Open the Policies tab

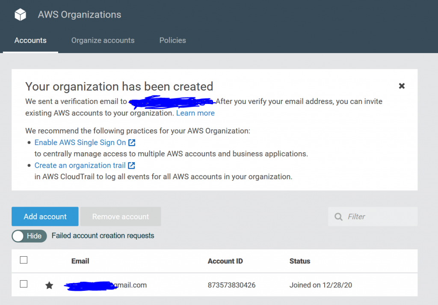pos(173,40)
